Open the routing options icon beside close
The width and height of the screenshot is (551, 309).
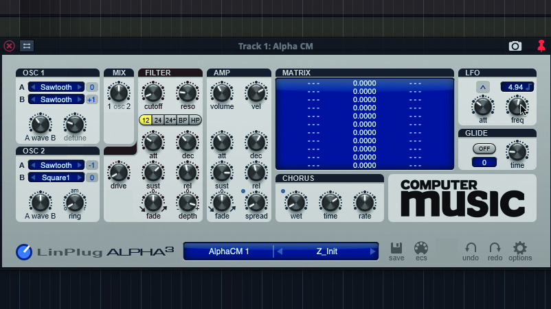point(27,46)
